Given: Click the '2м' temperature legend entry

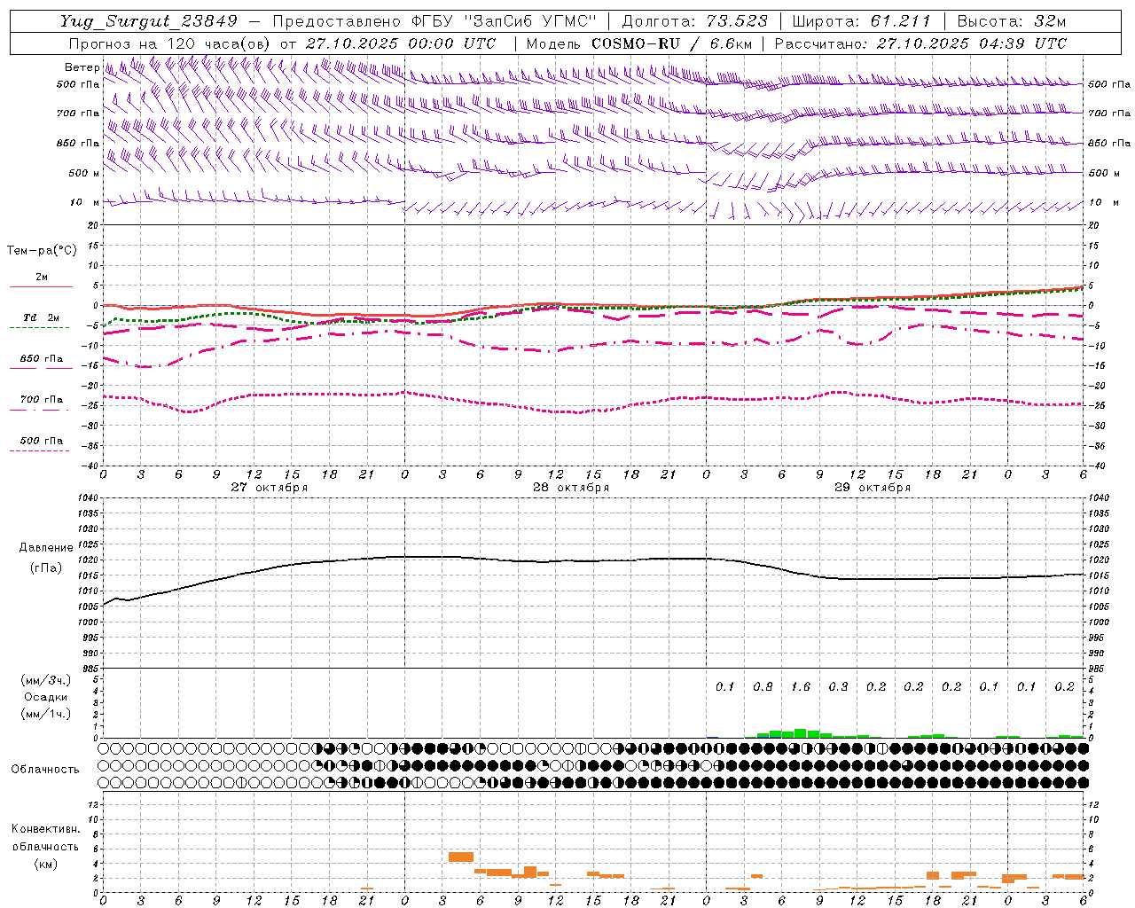Looking at the screenshot, I should (x=42, y=277).
